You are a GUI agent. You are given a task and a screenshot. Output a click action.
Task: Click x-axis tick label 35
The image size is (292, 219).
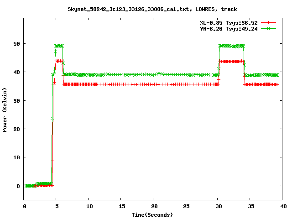click(x=251, y=206)
